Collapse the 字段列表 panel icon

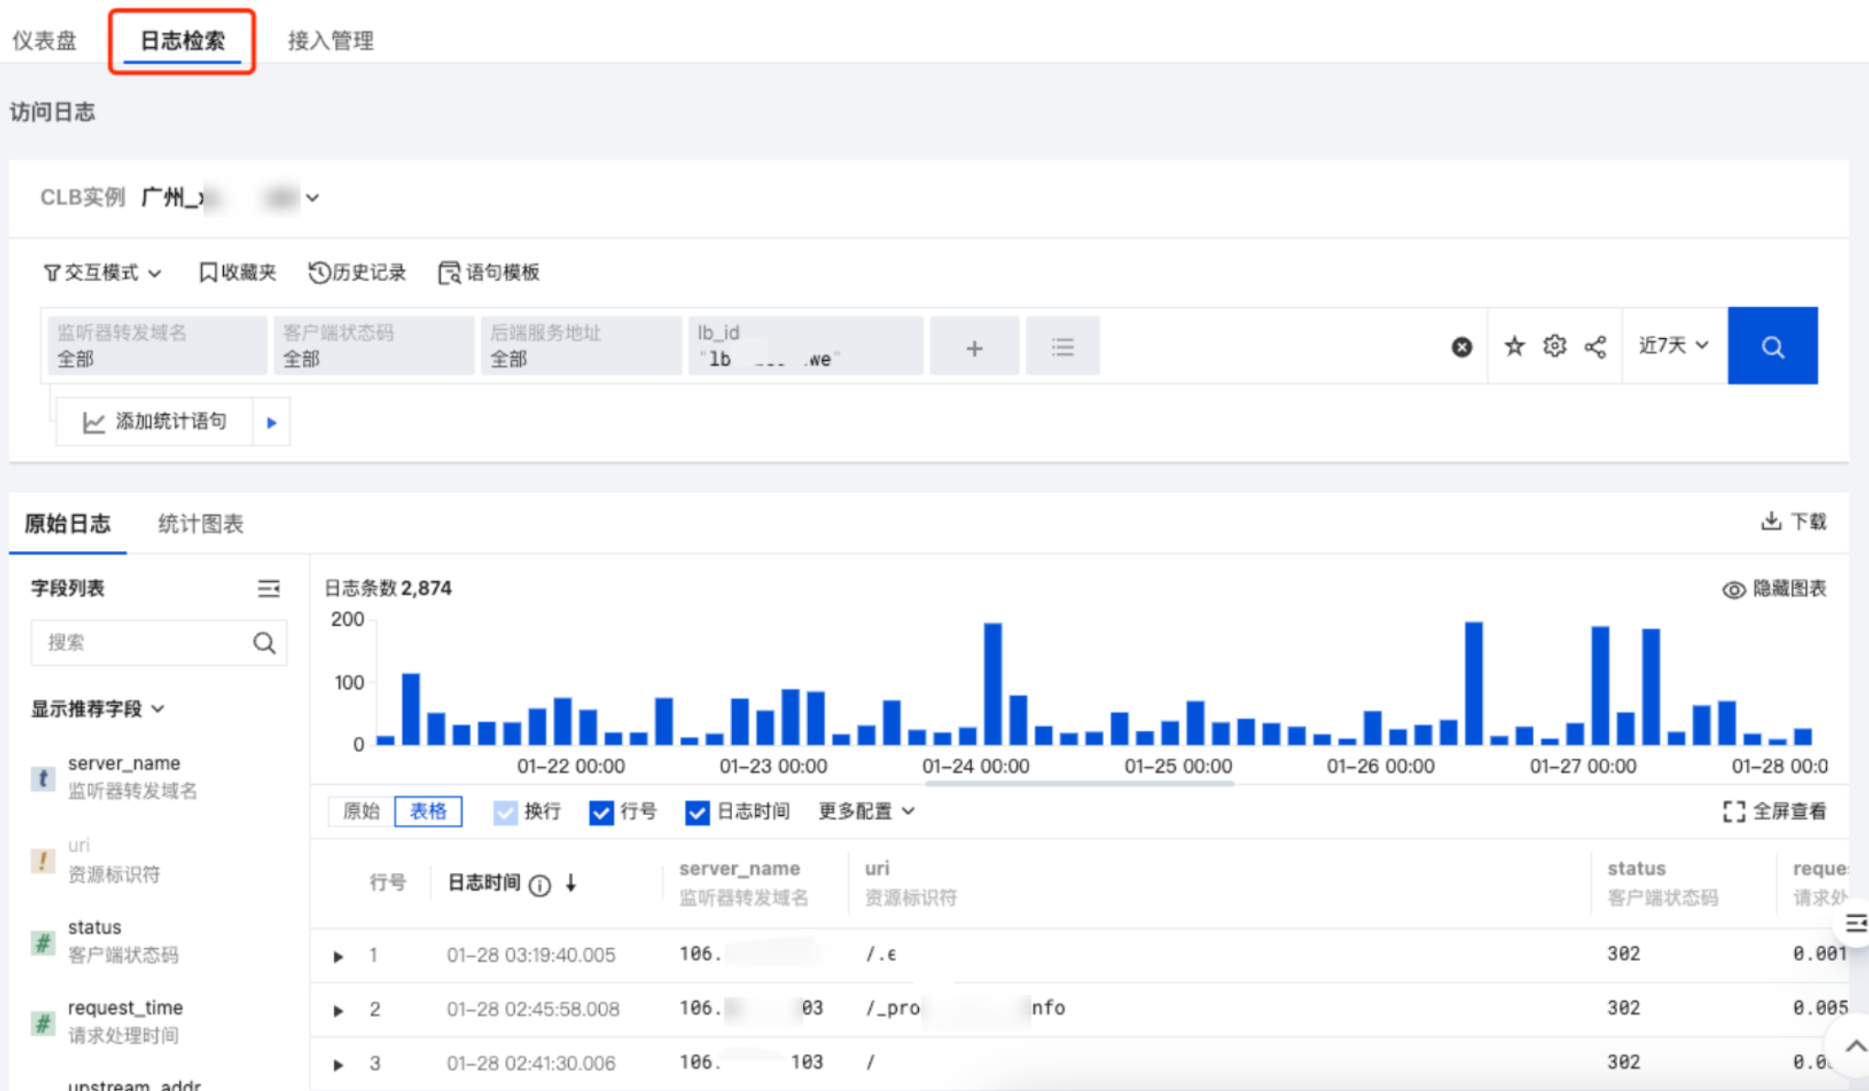[x=268, y=589]
